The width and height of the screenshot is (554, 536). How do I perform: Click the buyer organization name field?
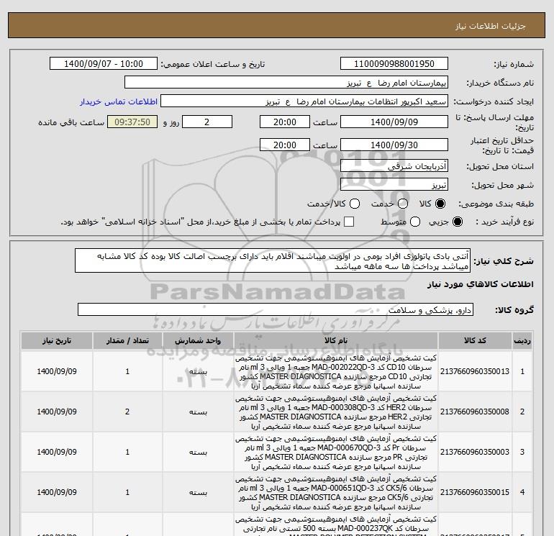click(286, 83)
